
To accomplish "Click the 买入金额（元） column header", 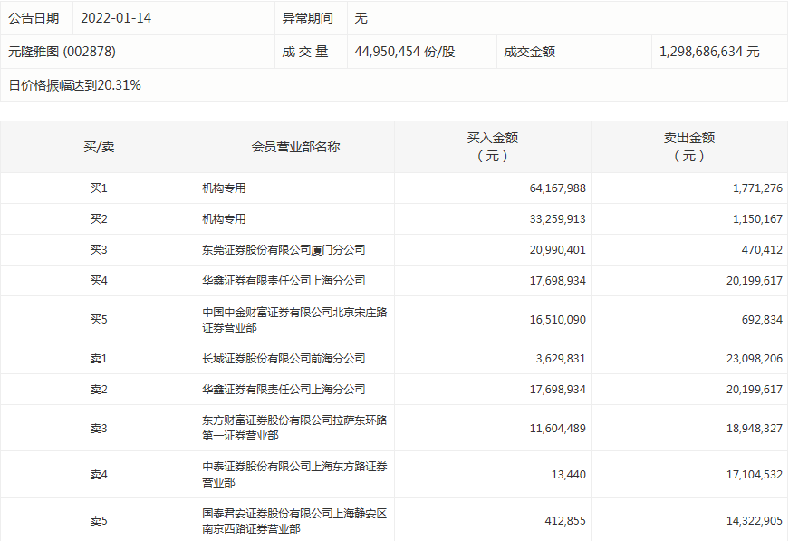I will 493,147.
